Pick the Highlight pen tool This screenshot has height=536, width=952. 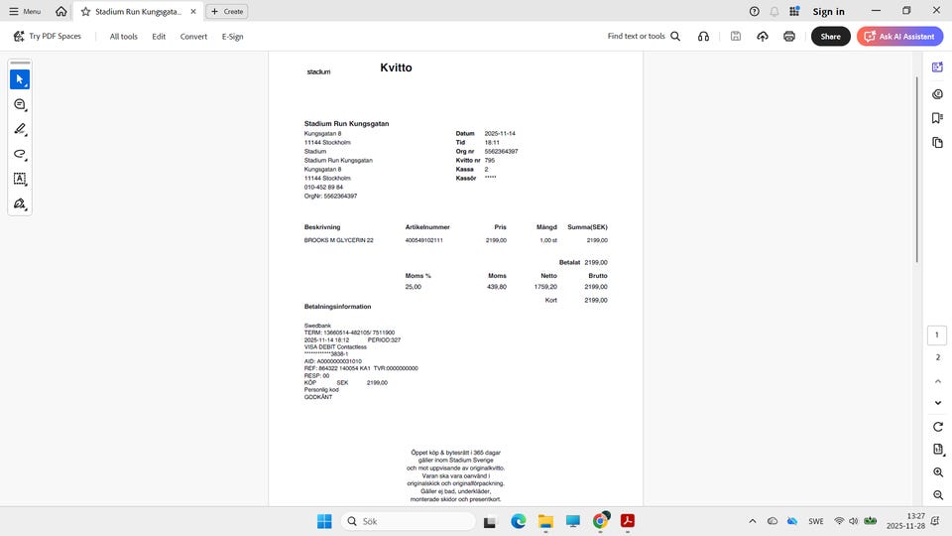[x=20, y=129]
